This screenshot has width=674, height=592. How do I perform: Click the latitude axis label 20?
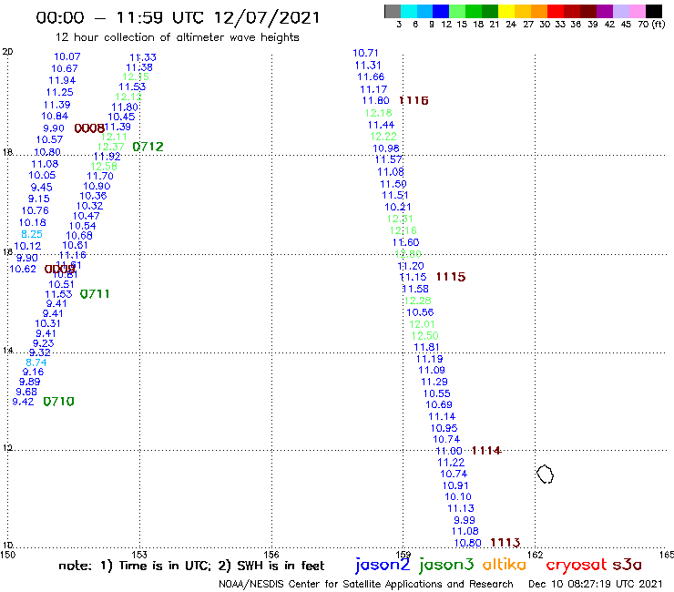[x=7, y=52]
